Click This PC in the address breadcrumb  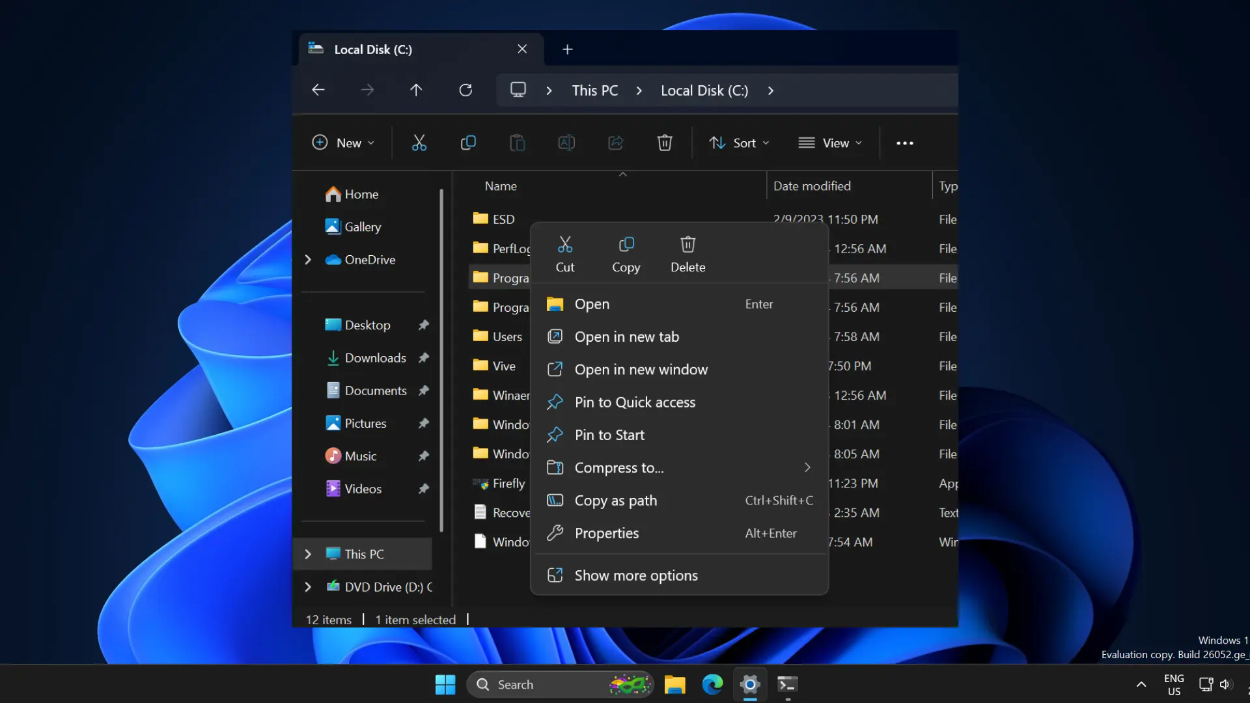pyautogui.click(x=595, y=90)
